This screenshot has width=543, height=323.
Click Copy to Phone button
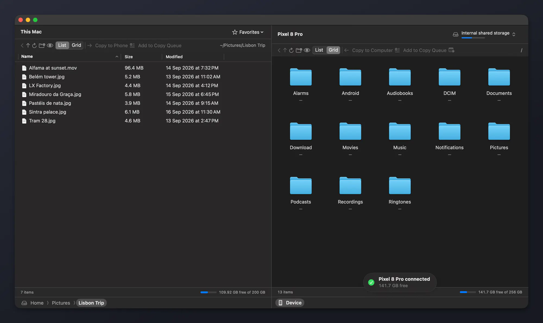tap(108, 45)
